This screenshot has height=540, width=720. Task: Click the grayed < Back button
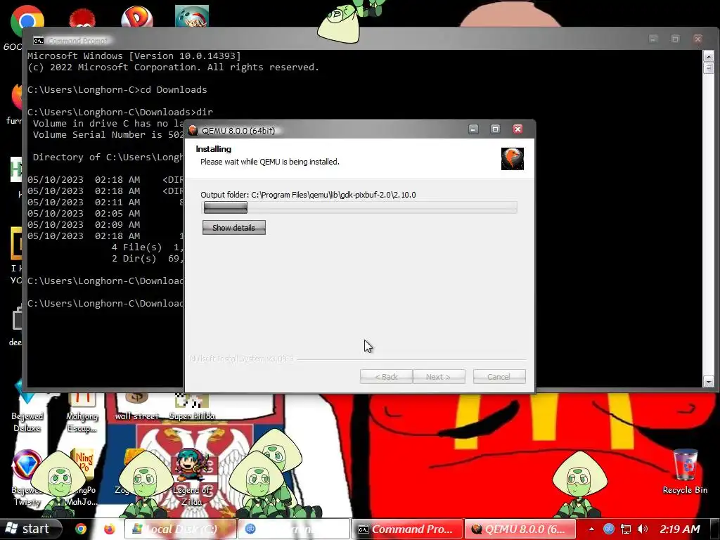click(x=386, y=377)
